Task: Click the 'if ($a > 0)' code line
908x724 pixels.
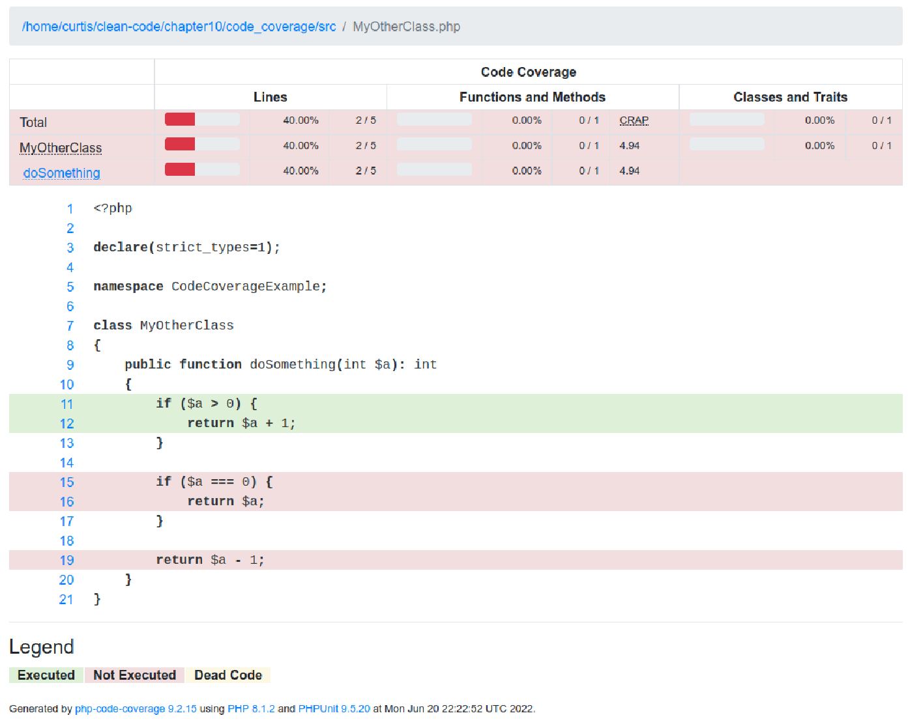Action: 207,404
